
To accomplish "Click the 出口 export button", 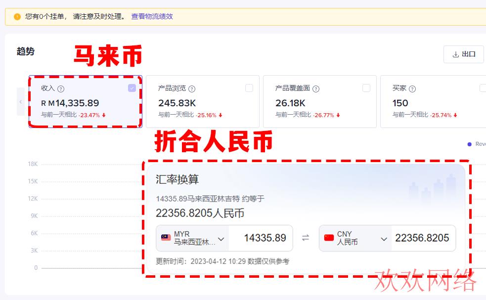I will (464, 54).
